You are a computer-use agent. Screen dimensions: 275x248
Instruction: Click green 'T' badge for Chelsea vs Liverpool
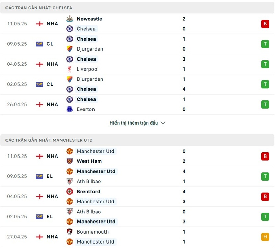(265, 64)
